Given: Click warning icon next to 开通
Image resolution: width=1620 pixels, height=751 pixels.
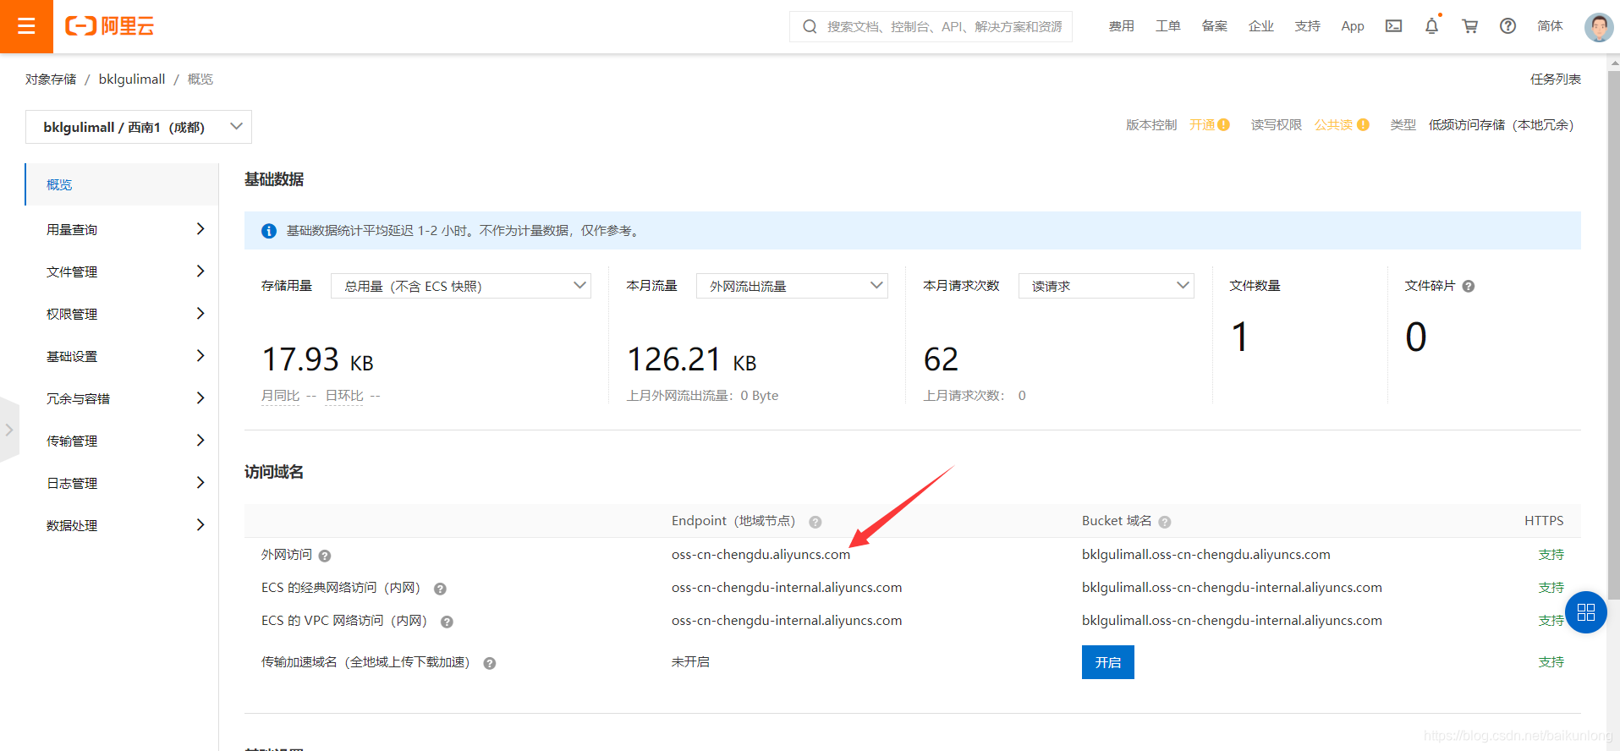Looking at the screenshot, I should coord(1223,125).
